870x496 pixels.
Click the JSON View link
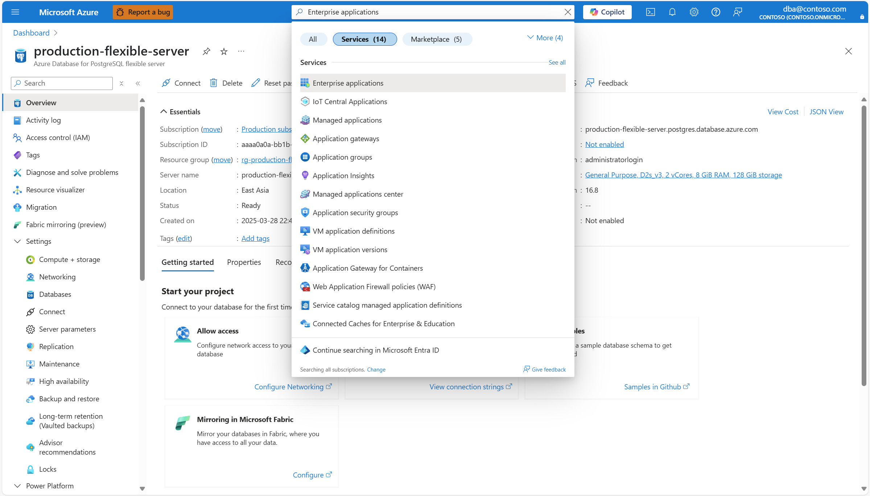pyautogui.click(x=826, y=112)
